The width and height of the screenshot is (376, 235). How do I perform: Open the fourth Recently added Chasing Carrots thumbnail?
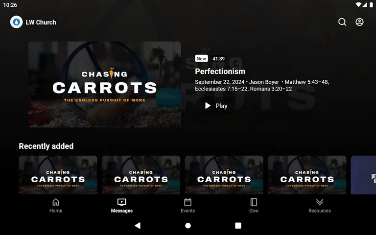(x=307, y=175)
